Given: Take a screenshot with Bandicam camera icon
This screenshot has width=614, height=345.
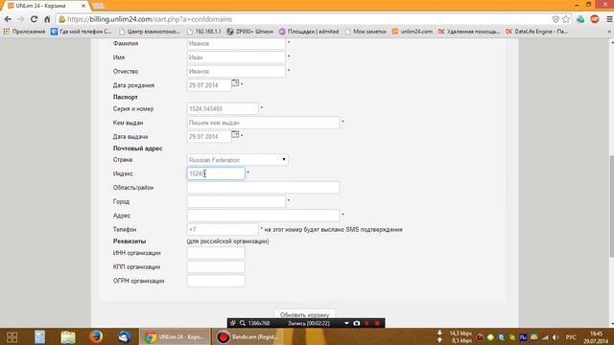Looking at the screenshot, I should pyautogui.click(x=356, y=323).
